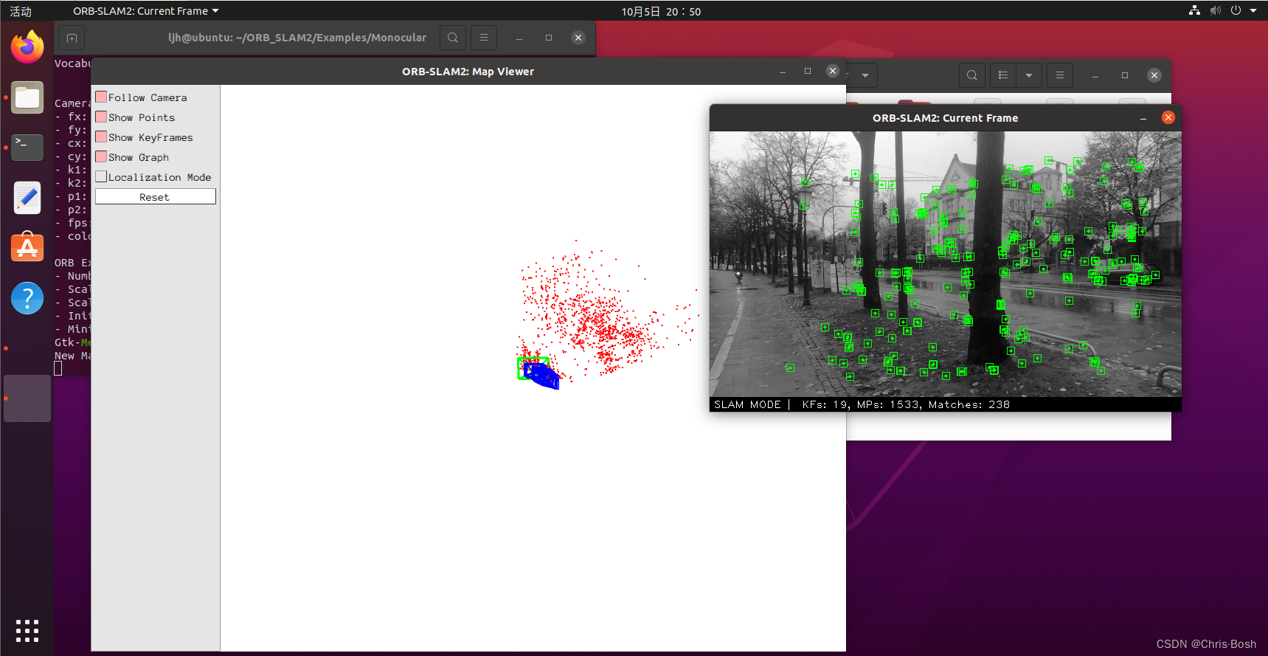Open the volume indicator

point(1216,10)
